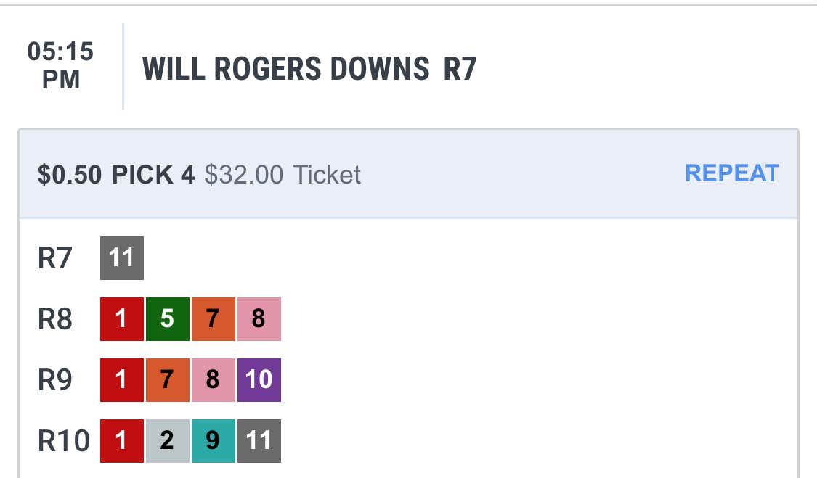Image resolution: width=817 pixels, height=478 pixels.
Task: Click the red number 1 in R10
Action: [x=122, y=441]
